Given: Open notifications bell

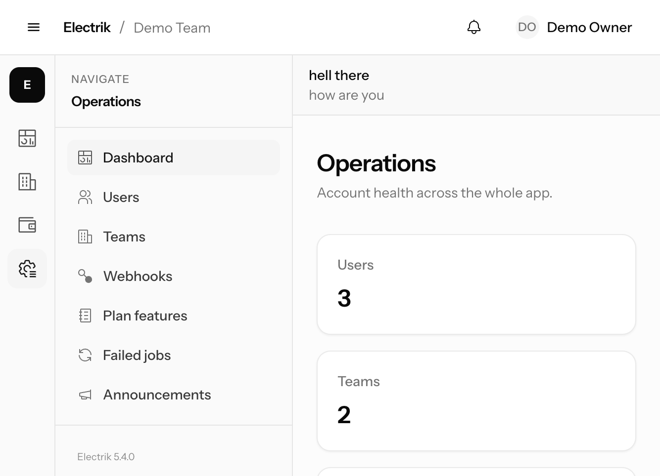Looking at the screenshot, I should [474, 27].
